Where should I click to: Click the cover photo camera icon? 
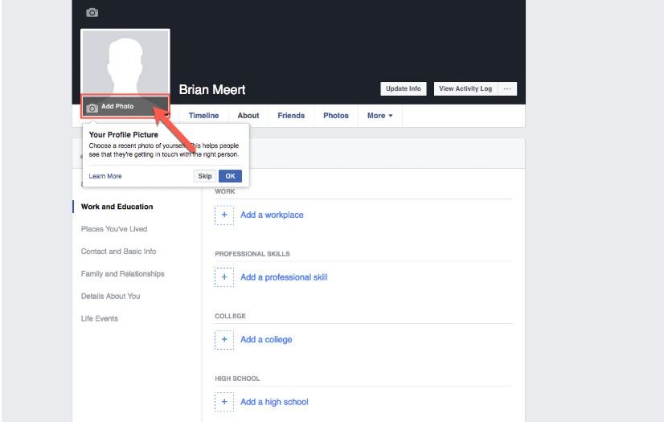tap(92, 13)
